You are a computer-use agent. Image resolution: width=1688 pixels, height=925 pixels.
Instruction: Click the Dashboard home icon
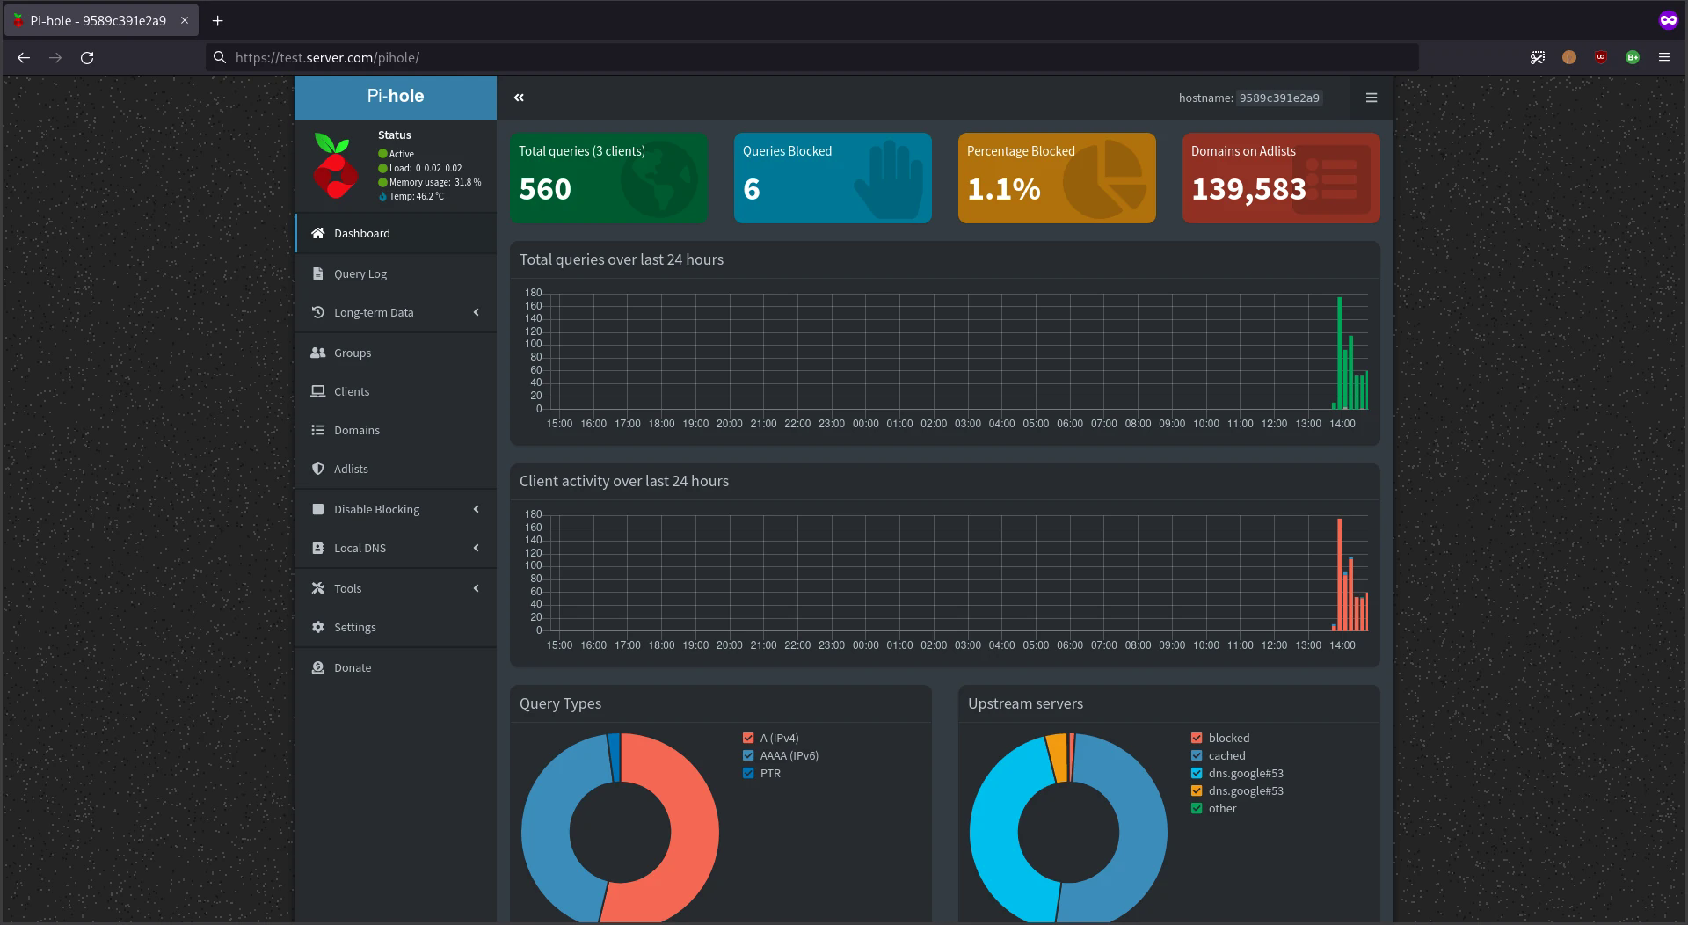pos(318,233)
